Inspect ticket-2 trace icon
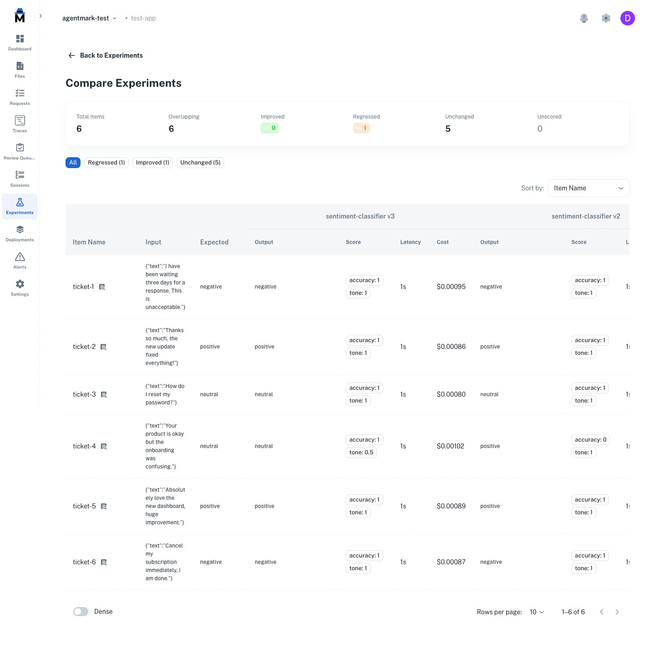The width and height of the screenshot is (655, 652). coord(103,347)
